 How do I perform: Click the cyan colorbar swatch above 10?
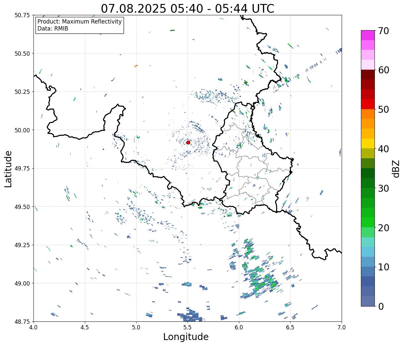368,252
